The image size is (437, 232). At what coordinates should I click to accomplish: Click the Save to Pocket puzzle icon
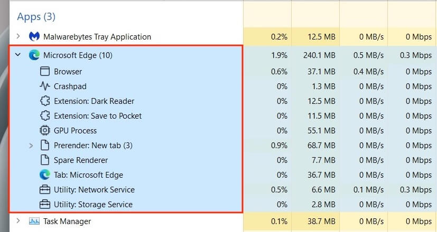(44, 115)
